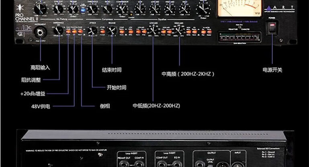The height and width of the screenshot is (167, 309).
Task: Click the 中高频 (200HZ-2KHZ) label
Action: tap(188, 74)
